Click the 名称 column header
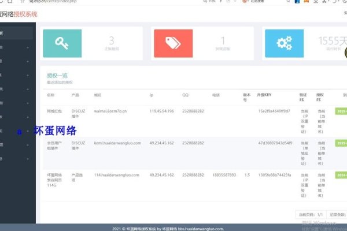The width and height of the screenshot is (347, 231). [x=51, y=95]
